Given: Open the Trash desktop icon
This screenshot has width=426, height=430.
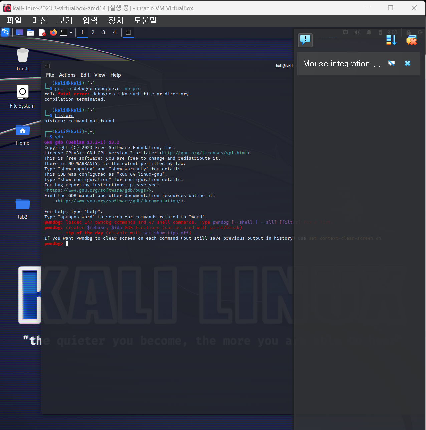Looking at the screenshot, I should pos(22,59).
